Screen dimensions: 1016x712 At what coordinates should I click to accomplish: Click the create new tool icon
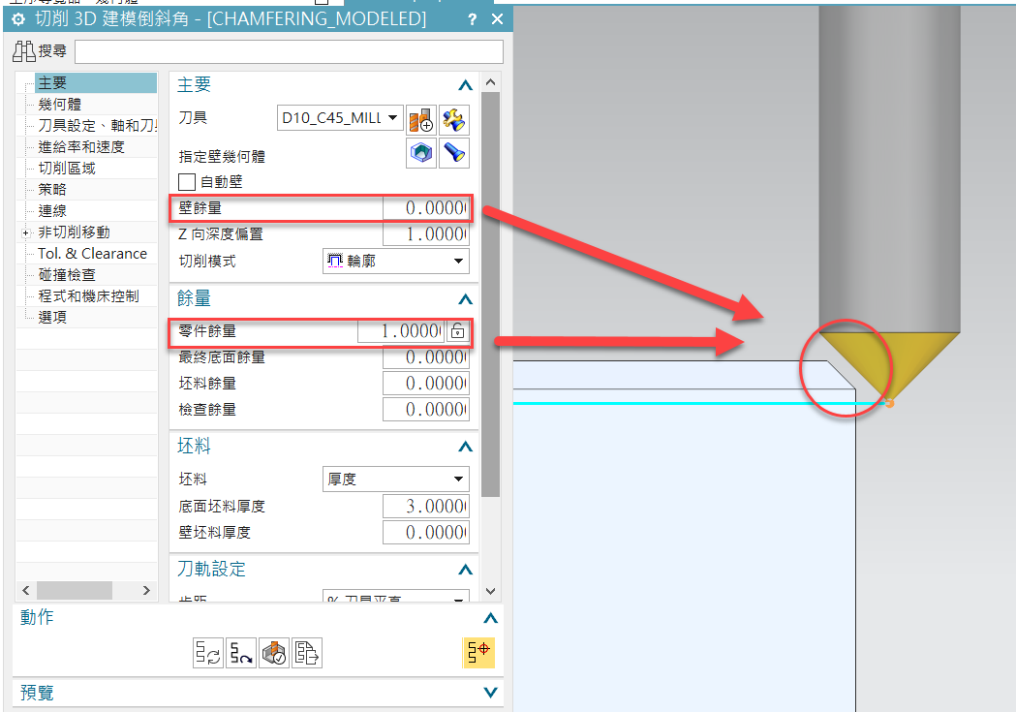point(420,120)
